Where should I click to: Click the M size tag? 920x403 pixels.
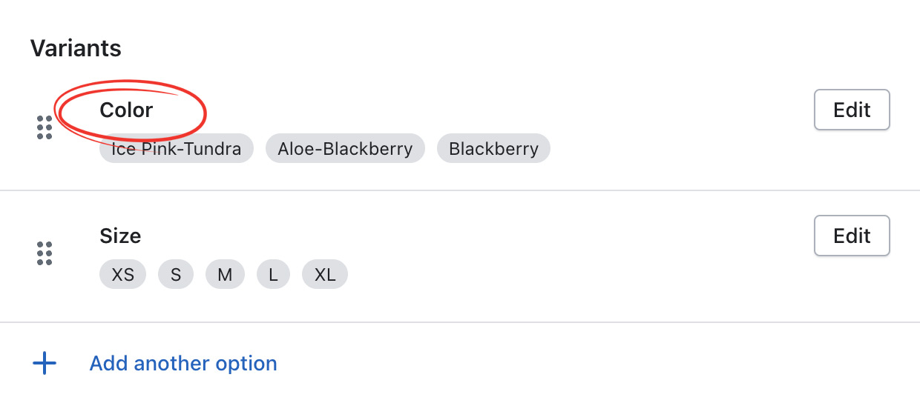[x=225, y=275]
